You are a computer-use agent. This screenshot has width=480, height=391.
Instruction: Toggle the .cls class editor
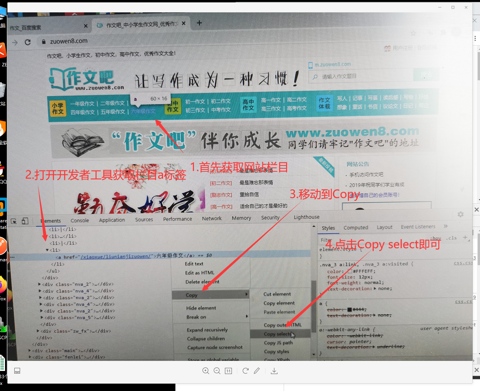click(x=451, y=238)
